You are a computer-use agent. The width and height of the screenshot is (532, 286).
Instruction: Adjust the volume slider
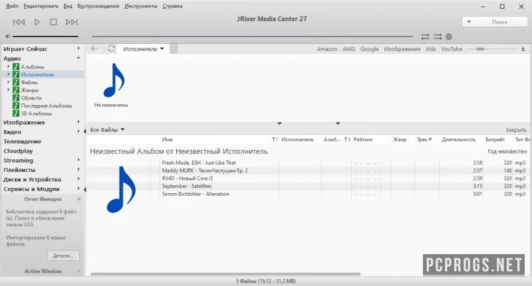(x=45, y=36)
